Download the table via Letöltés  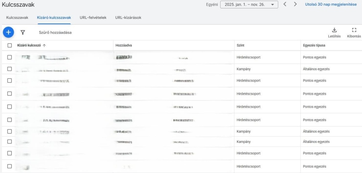[x=334, y=33]
